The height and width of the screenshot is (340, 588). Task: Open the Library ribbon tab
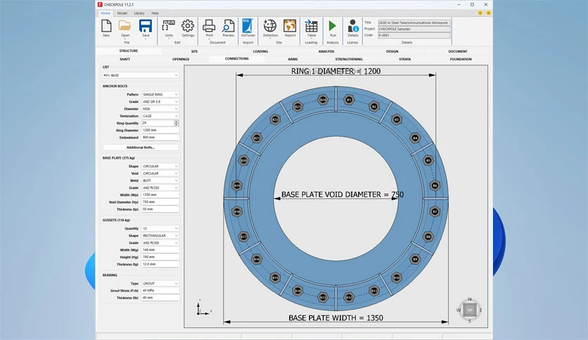pyautogui.click(x=139, y=13)
